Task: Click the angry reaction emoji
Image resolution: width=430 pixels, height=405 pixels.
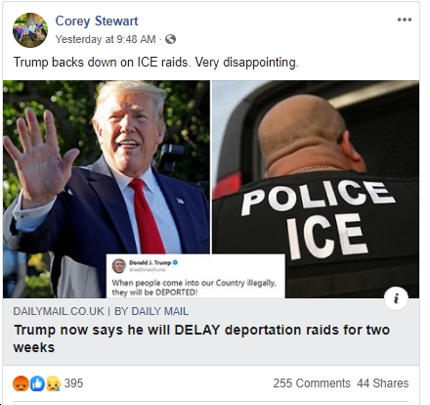Action: tap(21, 383)
